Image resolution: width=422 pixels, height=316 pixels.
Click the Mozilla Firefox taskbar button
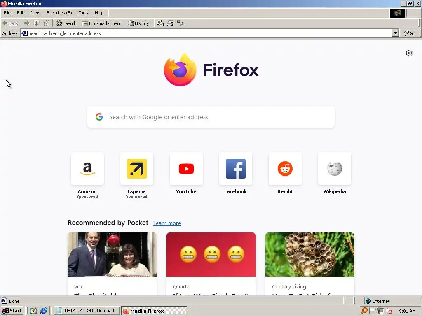154,311
